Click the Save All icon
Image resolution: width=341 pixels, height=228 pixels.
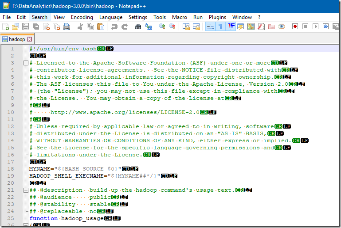36,27
